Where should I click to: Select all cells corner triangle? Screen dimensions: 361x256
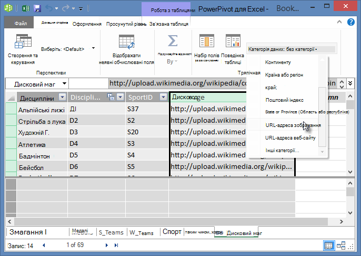(x=11, y=98)
